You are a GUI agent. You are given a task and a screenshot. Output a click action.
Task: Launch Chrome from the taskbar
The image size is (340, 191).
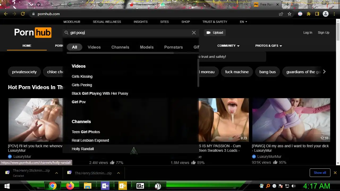(x=52, y=186)
